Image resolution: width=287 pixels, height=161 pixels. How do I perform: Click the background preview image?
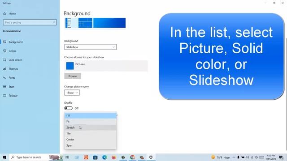pyautogui.click(x=95, y=23)
